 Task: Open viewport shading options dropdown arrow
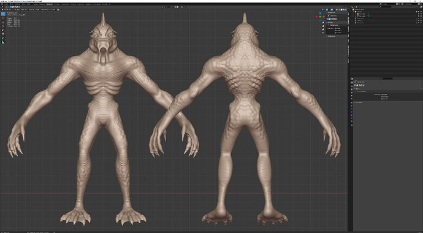pos(349,9)
